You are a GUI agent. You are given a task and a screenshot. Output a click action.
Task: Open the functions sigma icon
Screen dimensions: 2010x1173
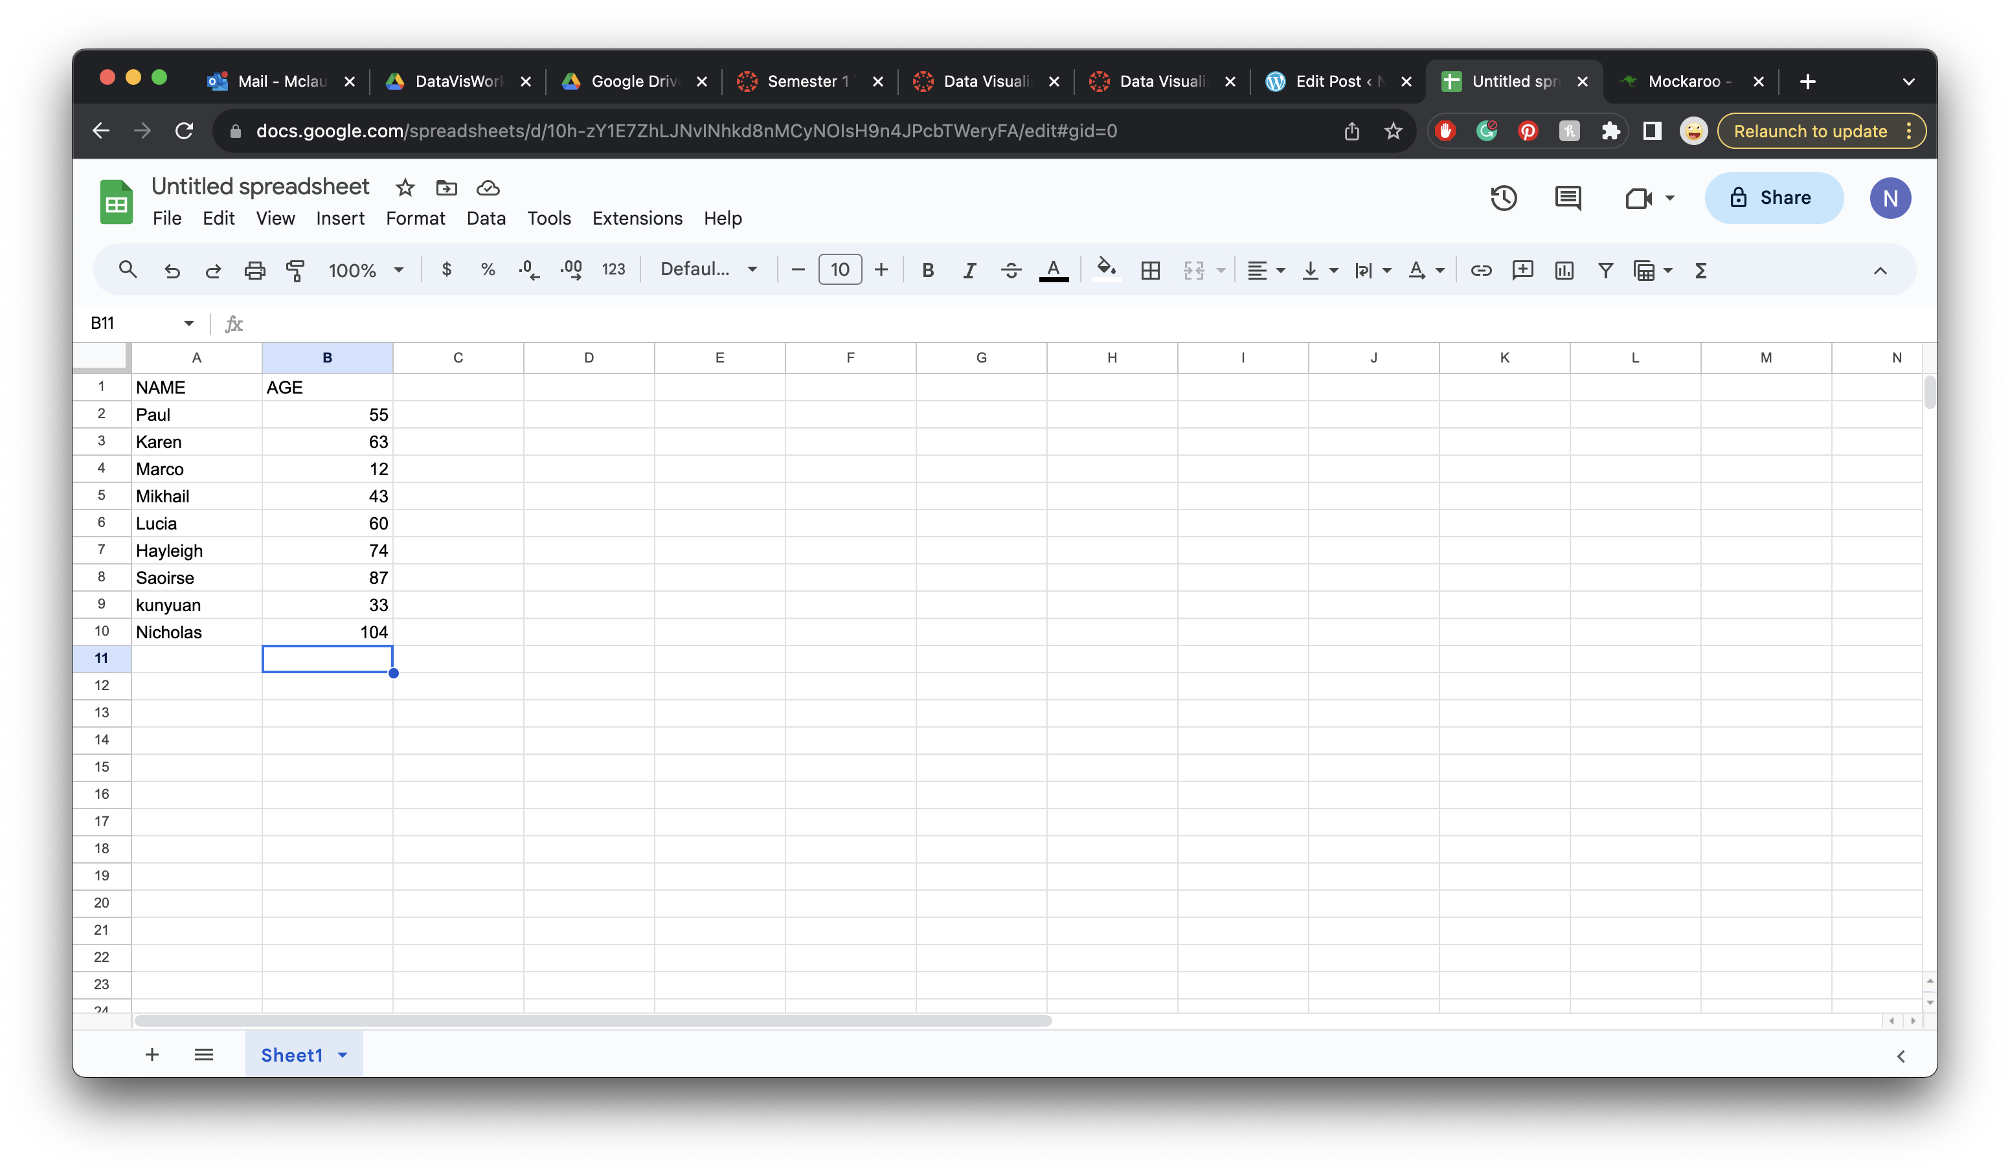(1700, 271)
